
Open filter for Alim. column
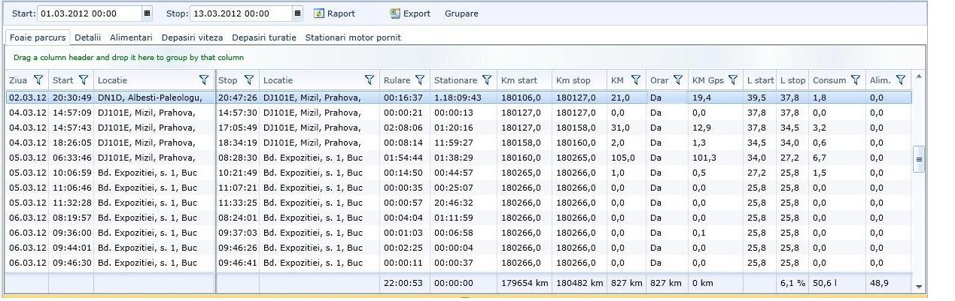tap(901, 80)
